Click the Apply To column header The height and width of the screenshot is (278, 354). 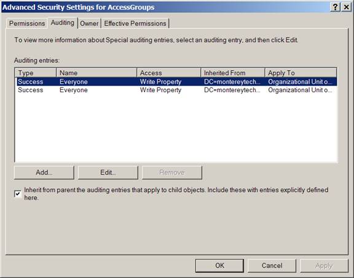301,73
